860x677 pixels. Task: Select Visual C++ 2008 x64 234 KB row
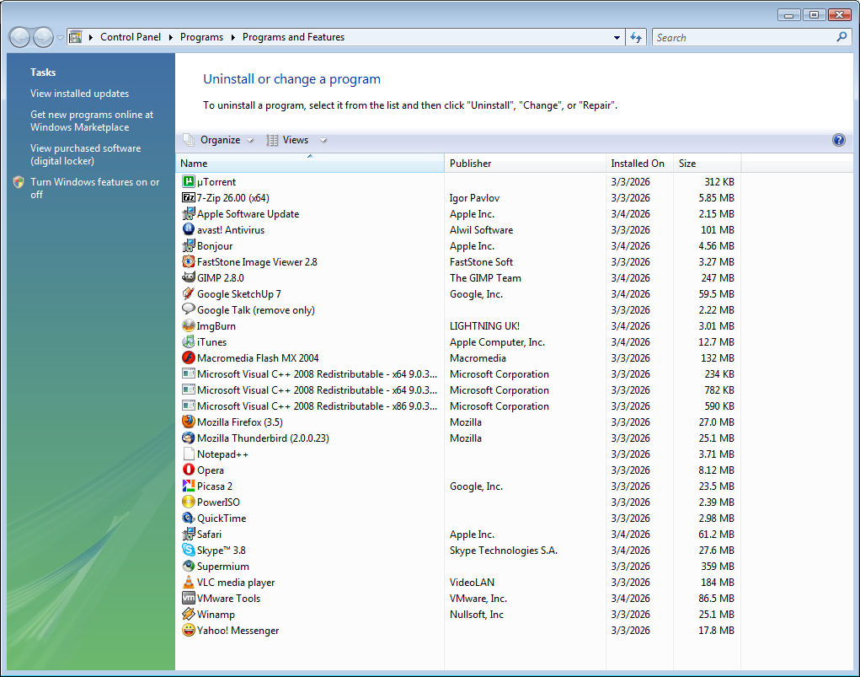coord(458,373)
